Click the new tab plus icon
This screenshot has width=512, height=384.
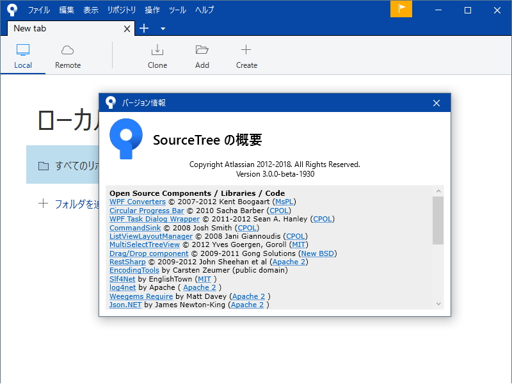point(143,28)
